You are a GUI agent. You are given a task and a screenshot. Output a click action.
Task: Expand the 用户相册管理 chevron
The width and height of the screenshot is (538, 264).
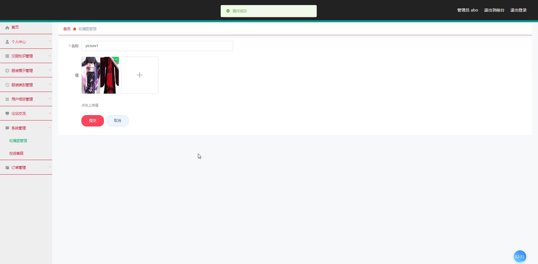click(x=50, y=99)
